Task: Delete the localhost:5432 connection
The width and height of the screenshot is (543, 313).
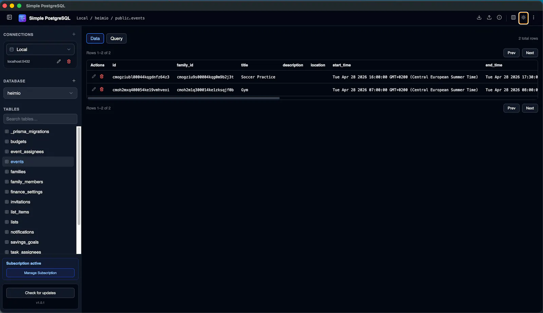Action: click(69, 61)
